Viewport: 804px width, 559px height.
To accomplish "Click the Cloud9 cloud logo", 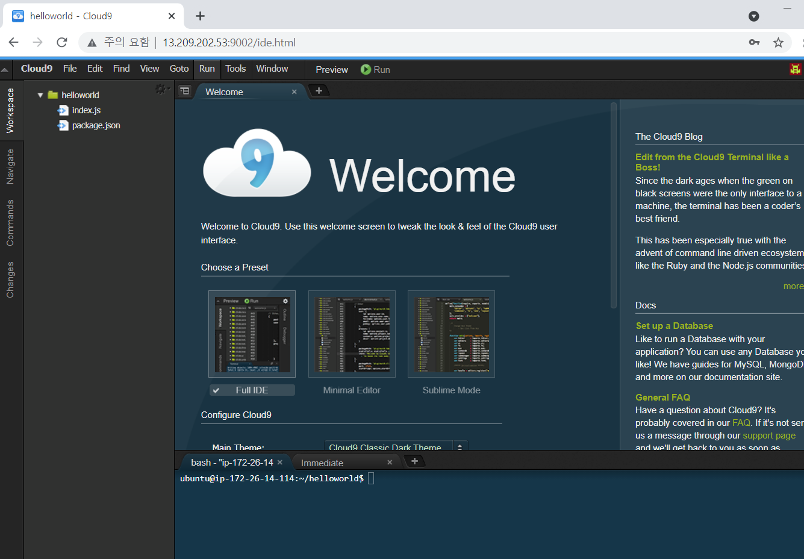I will click(257, 163).
